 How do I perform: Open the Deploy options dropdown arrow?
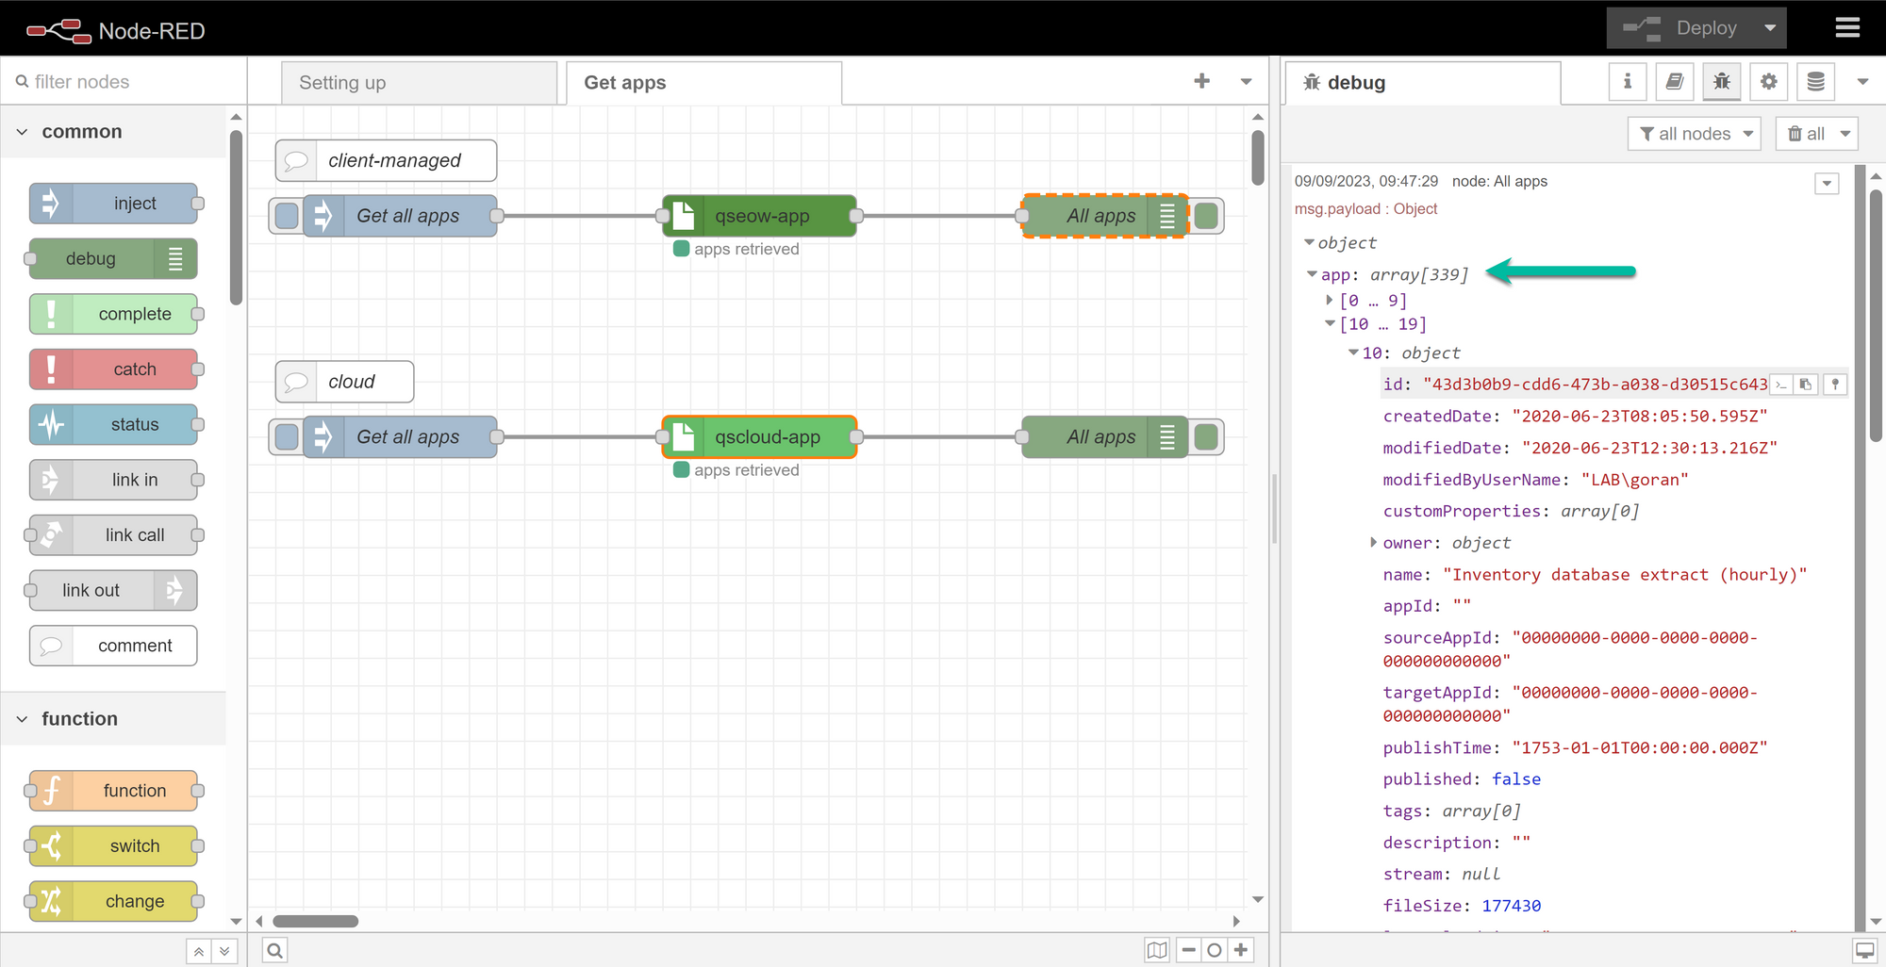tap(1770, 28)
